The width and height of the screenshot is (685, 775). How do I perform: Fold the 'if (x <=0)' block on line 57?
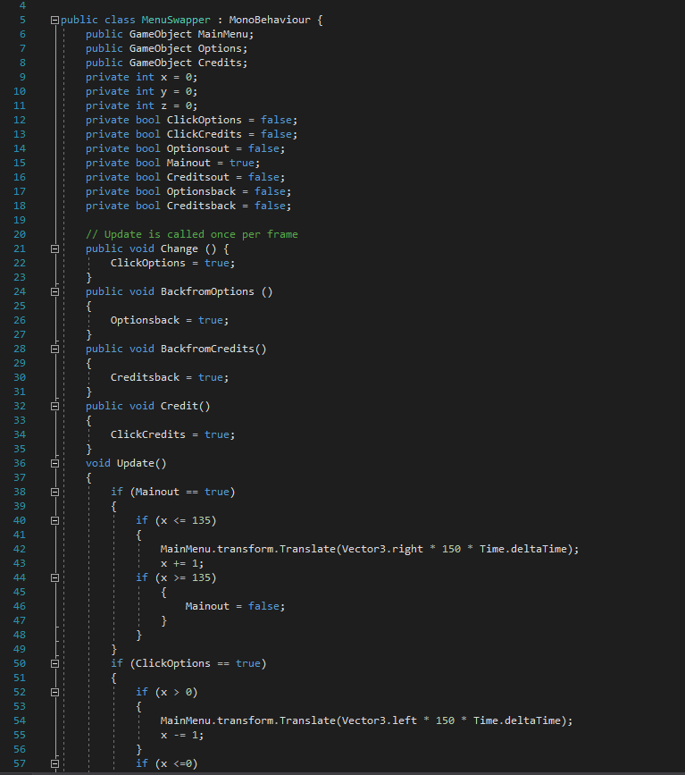point(54,763)
